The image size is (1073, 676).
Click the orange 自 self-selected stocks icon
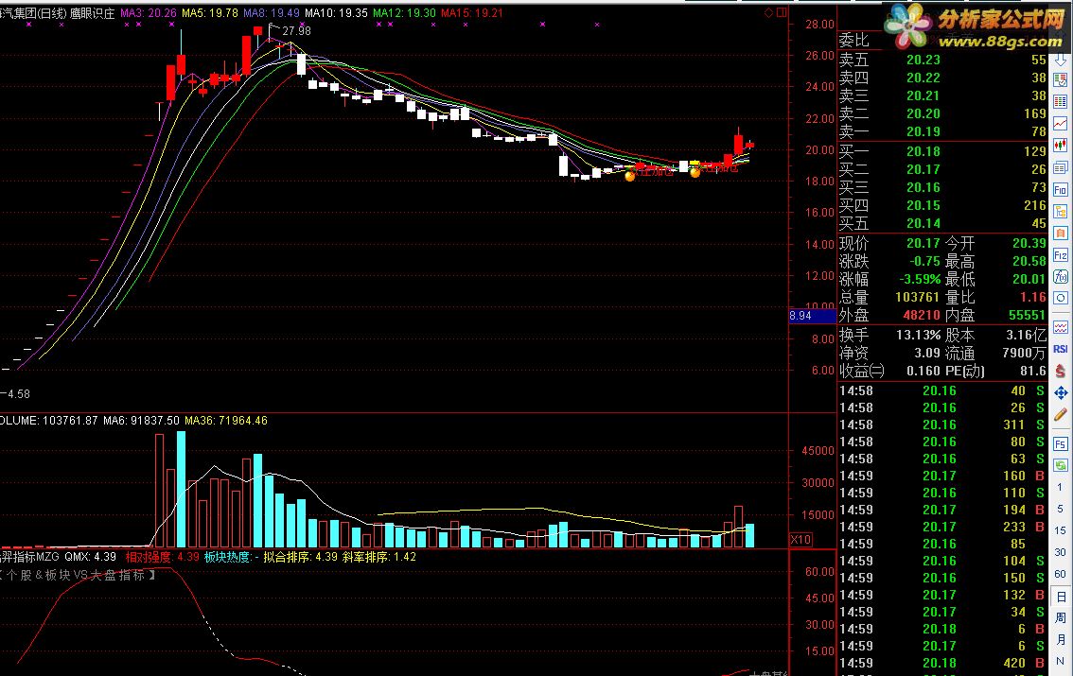(x=1060, y=234)
